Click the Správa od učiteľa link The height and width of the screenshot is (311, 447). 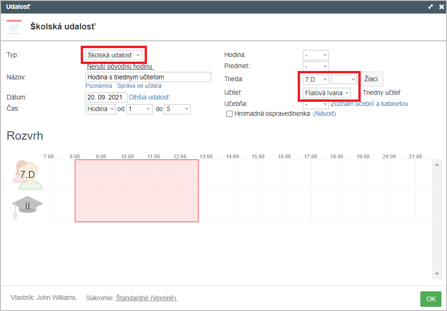tap(140, 86)
